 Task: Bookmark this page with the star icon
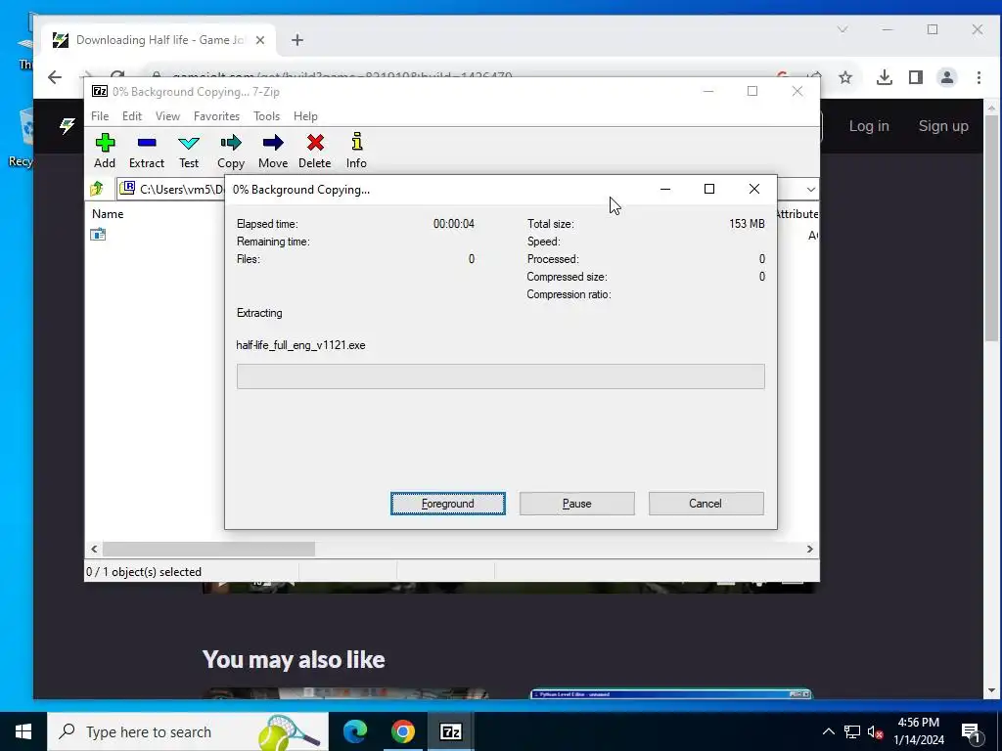pos(845,77)
